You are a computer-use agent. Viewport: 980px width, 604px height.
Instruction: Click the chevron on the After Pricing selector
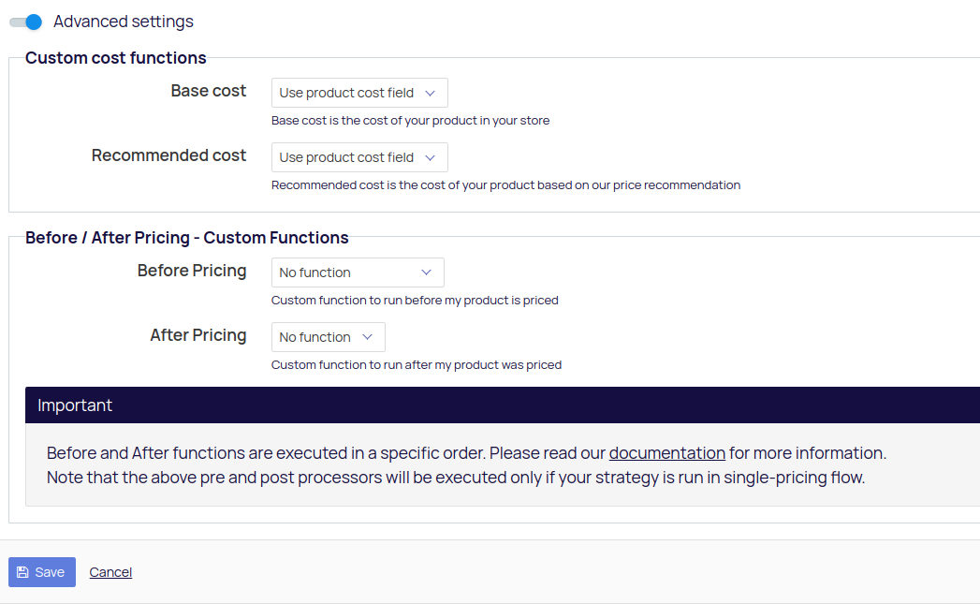(x=369, y=337)
